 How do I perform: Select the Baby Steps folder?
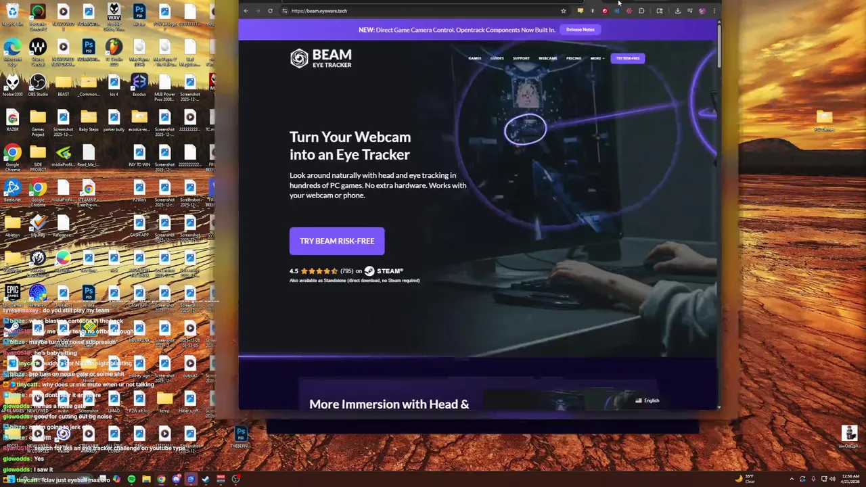pyautogui.click(x=89, y=121)
